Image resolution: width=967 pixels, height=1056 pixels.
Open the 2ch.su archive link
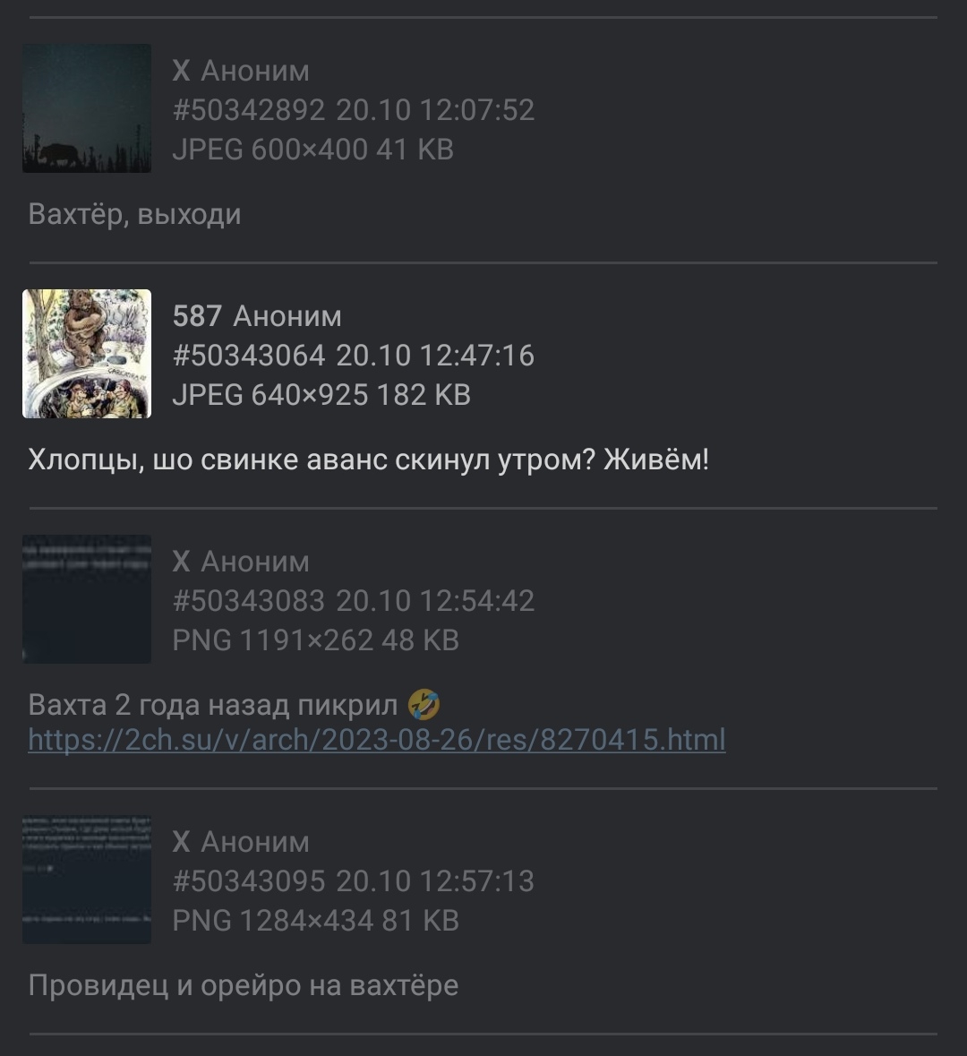[376, 740]
